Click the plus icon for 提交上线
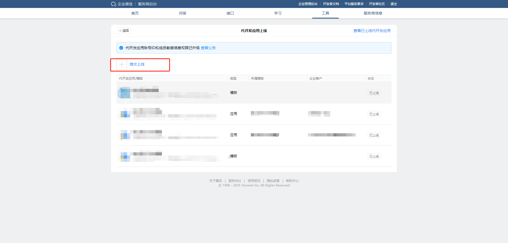 122,64
